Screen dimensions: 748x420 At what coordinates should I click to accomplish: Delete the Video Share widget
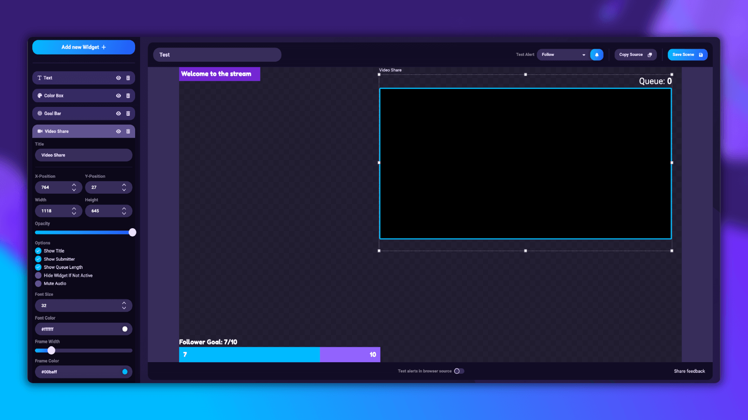pos(128,131)
